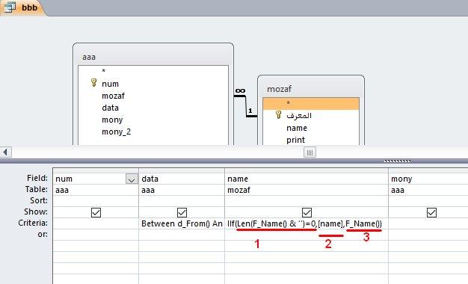Click the Sort cell for name column

pos(307,201)
